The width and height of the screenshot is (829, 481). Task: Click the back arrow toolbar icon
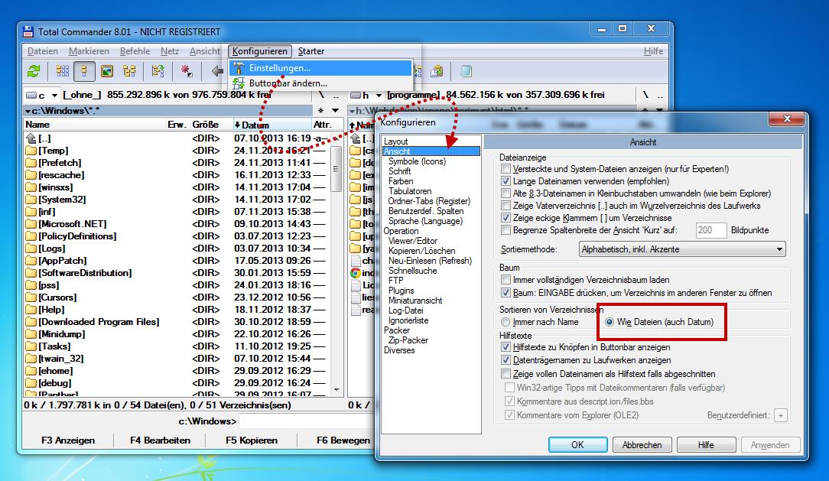pyautogui.click(x=216, y=71)
